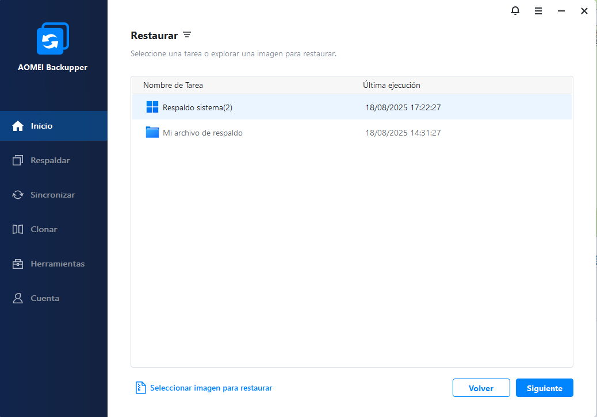Screen dimensions: 597x417
Task: Sort by Nombre de Tarea column header
Action: [x=173, y=85]
